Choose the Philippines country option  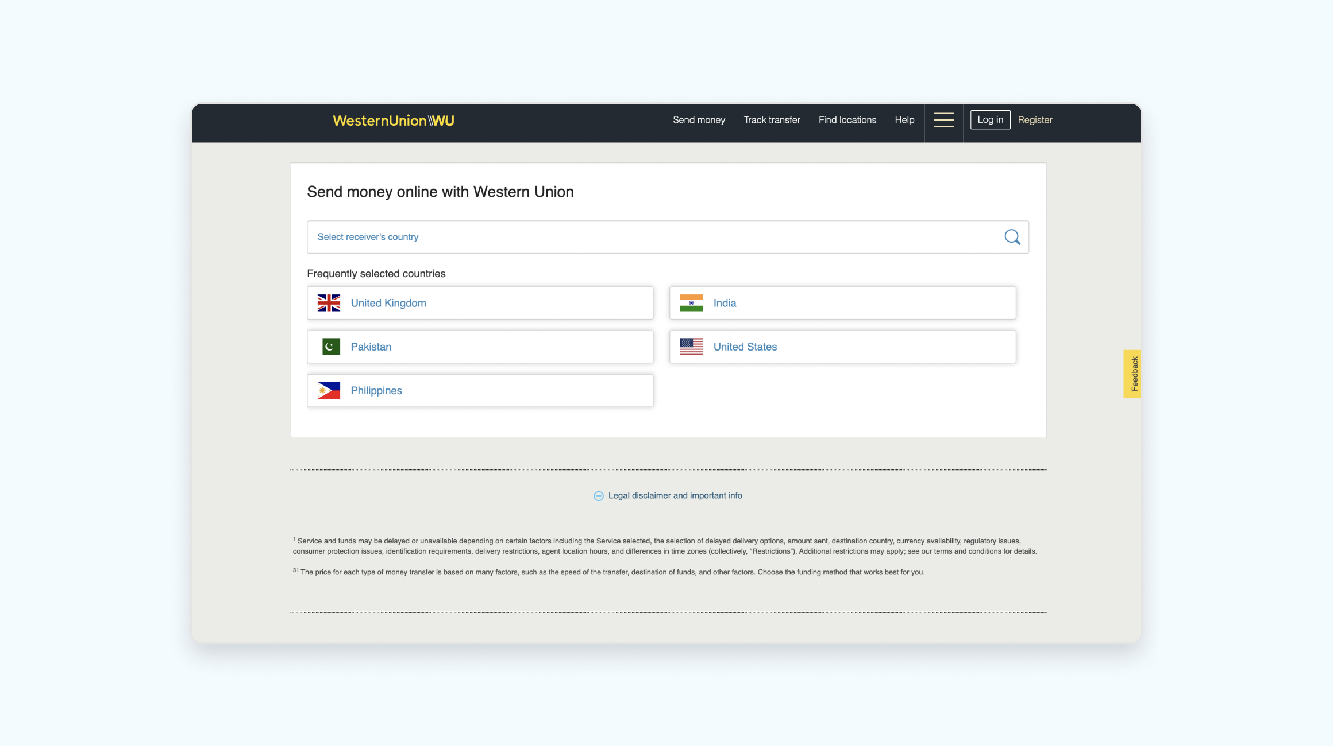click(x=480, y=390)
